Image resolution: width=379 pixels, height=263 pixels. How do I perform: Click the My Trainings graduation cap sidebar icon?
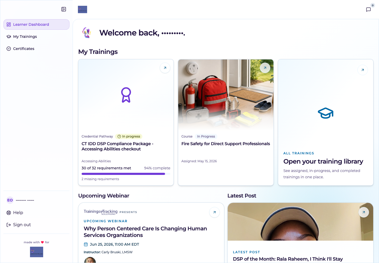click(x=9, y=37)
